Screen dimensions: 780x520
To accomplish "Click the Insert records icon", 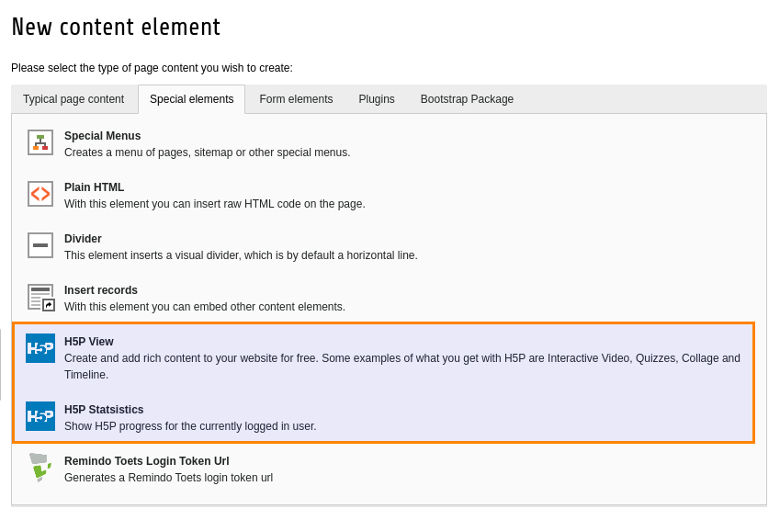I will pyautogui.click(x=40, y=297).
